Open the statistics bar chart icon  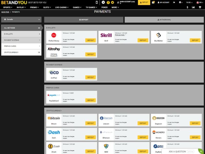(x=193, y=7)
